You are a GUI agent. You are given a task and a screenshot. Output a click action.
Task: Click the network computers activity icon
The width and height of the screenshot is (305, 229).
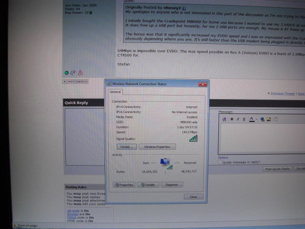(166, 164)
